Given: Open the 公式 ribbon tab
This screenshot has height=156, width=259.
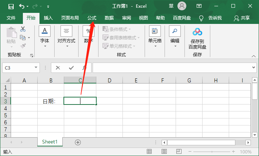Looking at the screenshot, I should [91, 18].
